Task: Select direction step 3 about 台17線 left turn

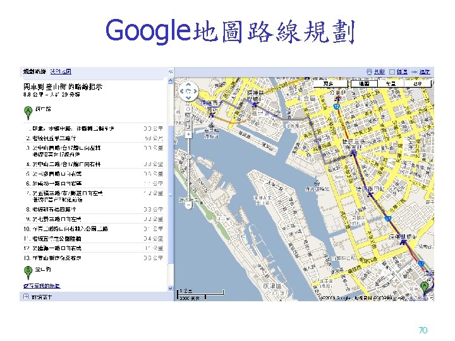Action: pos(93,151)
